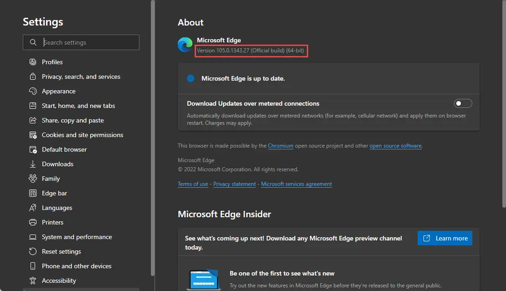Screen dimensions: 506x291
Task: Open the Chromium link
Action: [280, 146]
